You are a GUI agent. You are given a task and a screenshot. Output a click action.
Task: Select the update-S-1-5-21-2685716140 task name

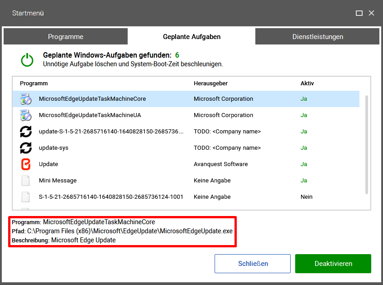click(x=111, y=132)
